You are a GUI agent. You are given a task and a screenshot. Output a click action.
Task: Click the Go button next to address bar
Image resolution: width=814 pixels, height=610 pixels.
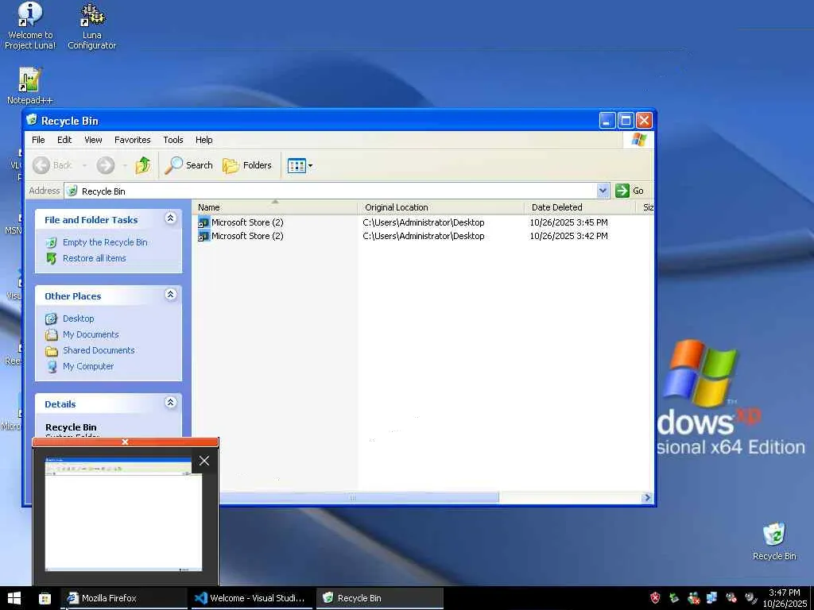[630, 191]
